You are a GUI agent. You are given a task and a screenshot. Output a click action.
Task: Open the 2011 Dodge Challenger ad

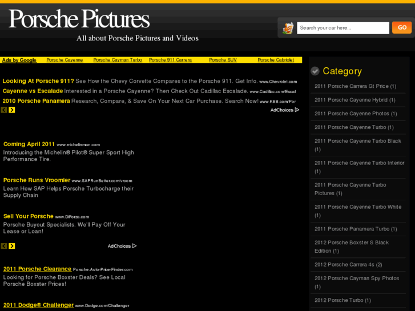tap(38, 305)
